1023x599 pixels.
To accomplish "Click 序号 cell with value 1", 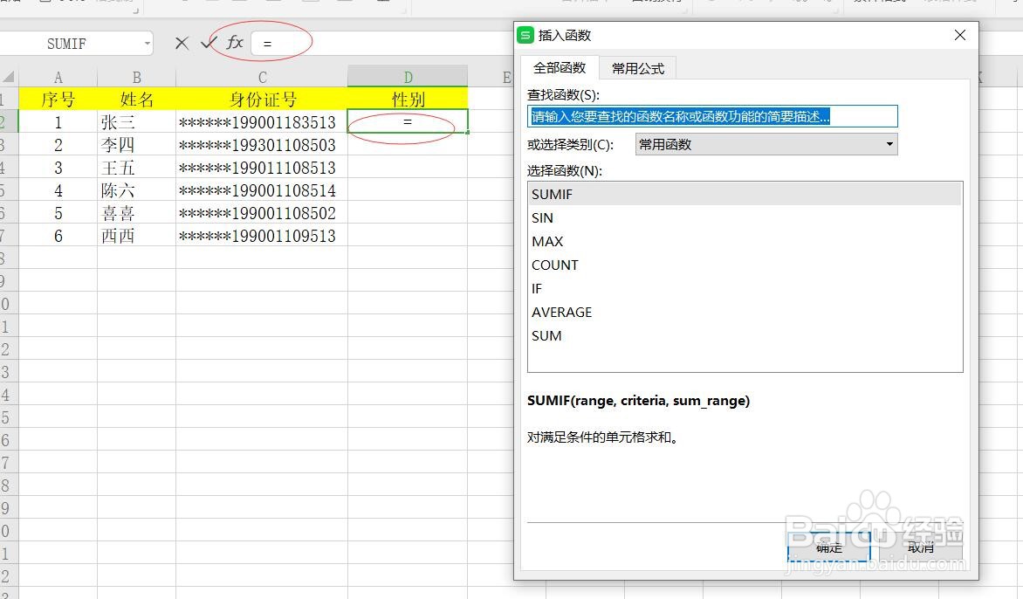I will (58, 122).
